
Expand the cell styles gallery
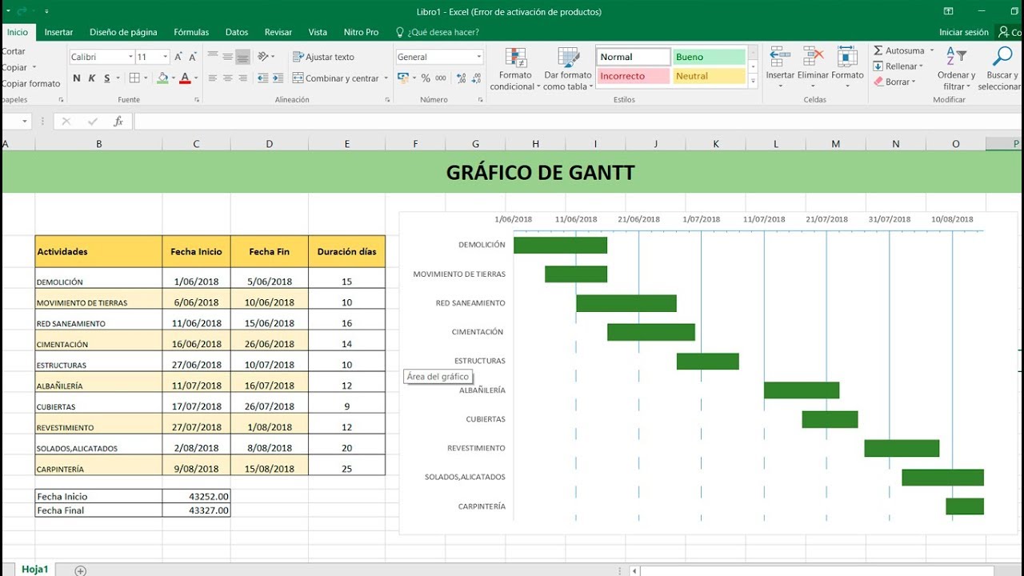tap(752, 82)
